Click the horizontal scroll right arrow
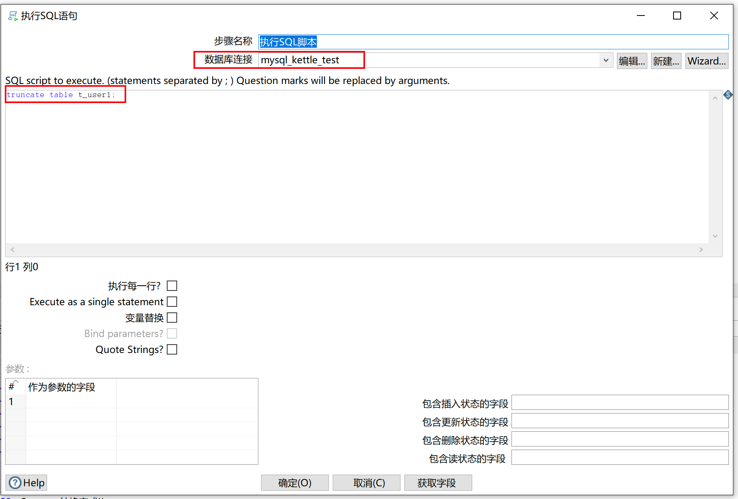 (x=701, y=249)
